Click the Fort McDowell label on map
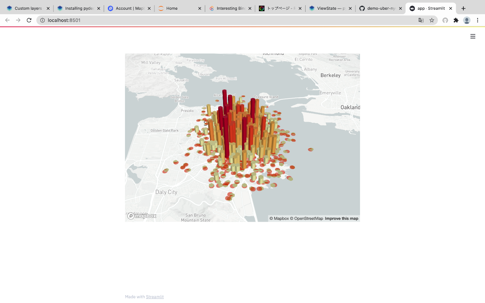This screenshot has width=485, height=303. [x=226, y=79]
